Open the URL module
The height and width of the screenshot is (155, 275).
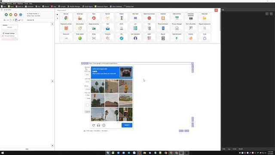point(121,37)
